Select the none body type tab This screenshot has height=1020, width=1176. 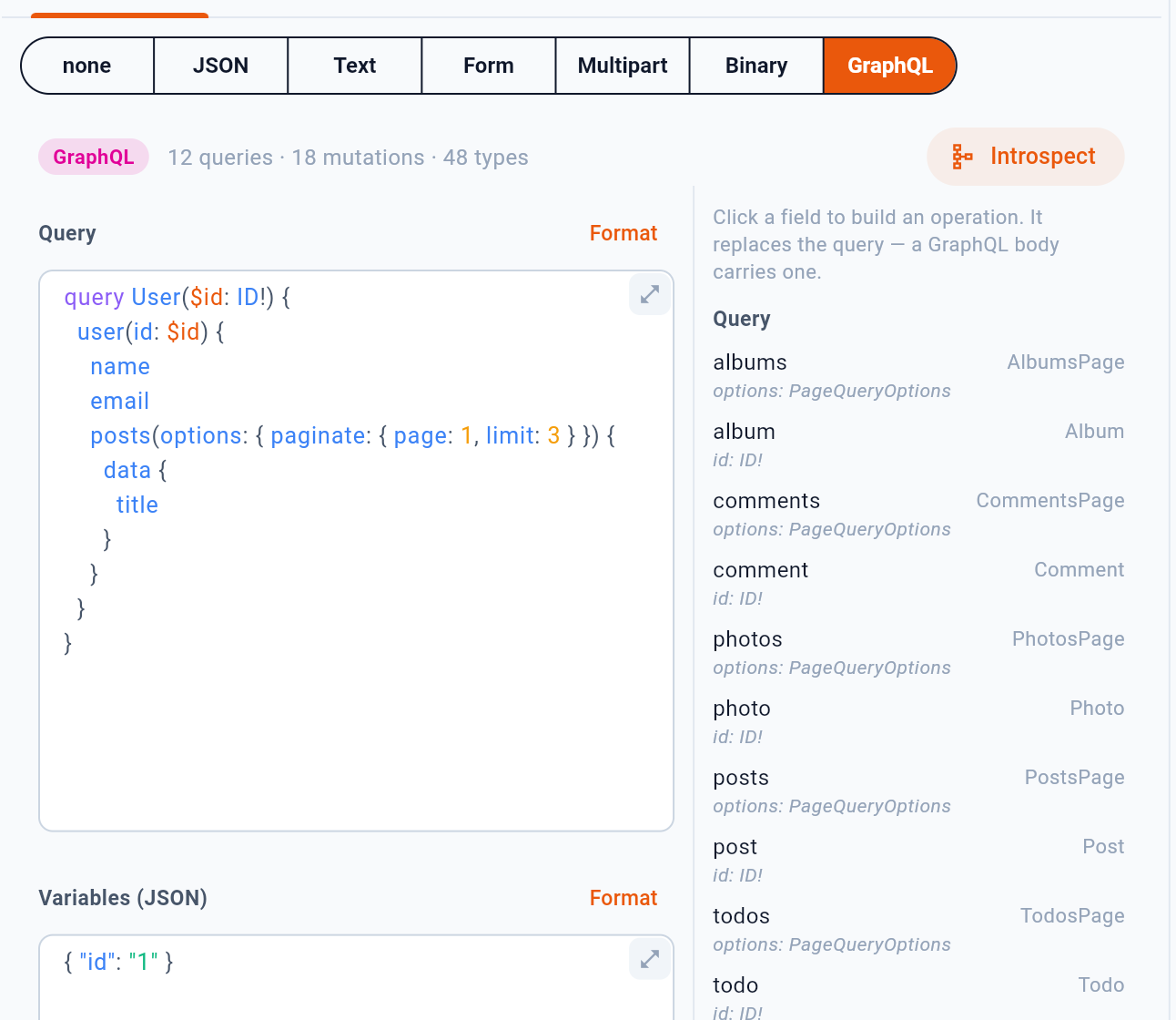pos(87,66)
